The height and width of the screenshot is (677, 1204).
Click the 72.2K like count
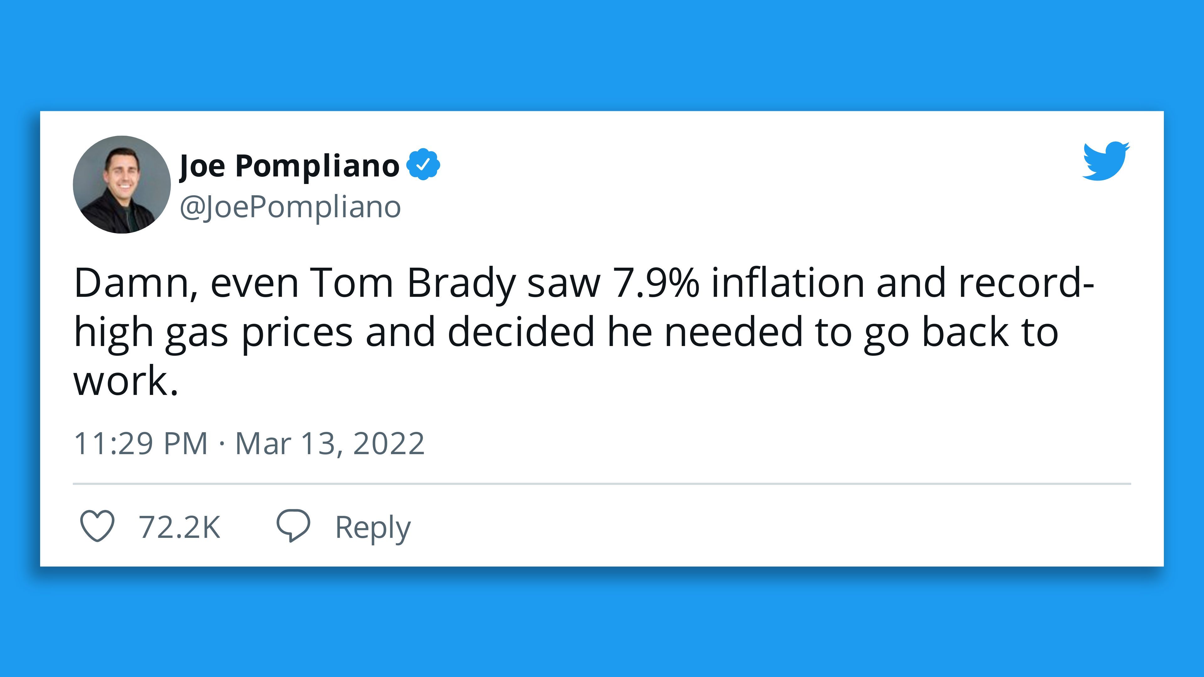tap(179, 527)
